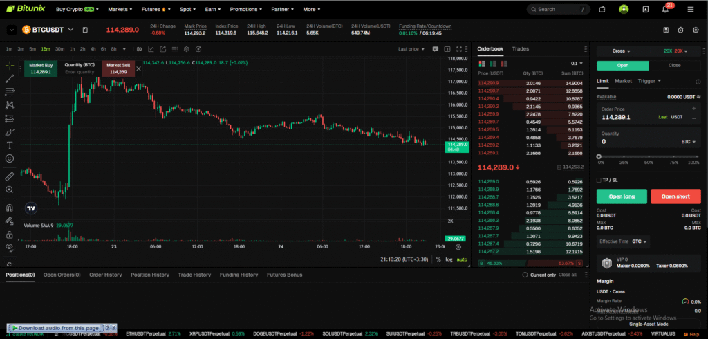Enable the TP / SL checkbox
Screen dimensions: 708x339
(599, 180)
